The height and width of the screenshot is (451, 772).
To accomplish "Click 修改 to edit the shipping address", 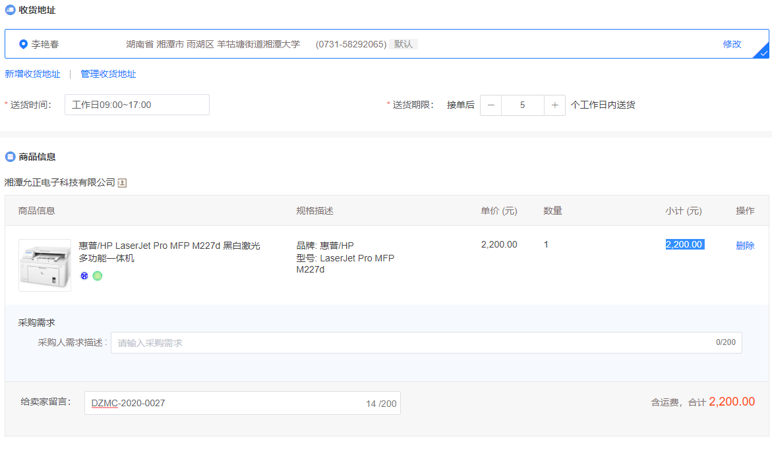I will (732, 44).
